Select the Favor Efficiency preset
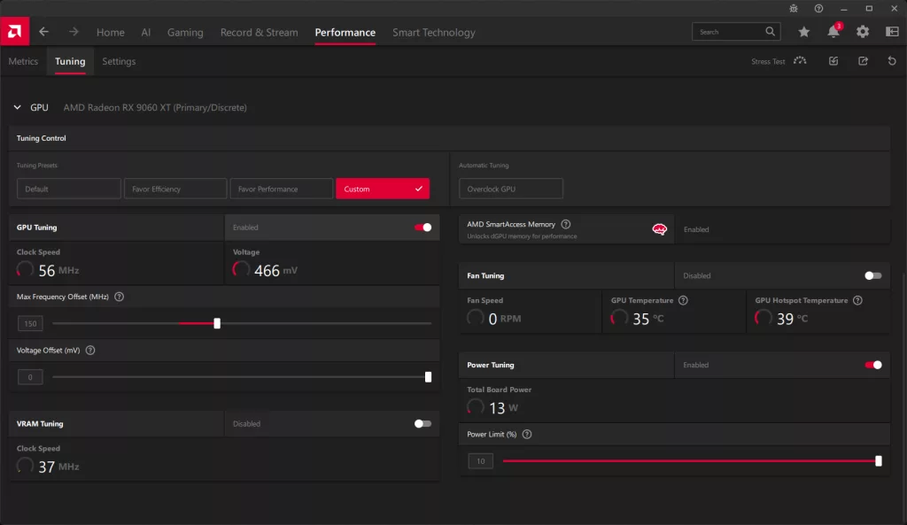 (175, 189)
